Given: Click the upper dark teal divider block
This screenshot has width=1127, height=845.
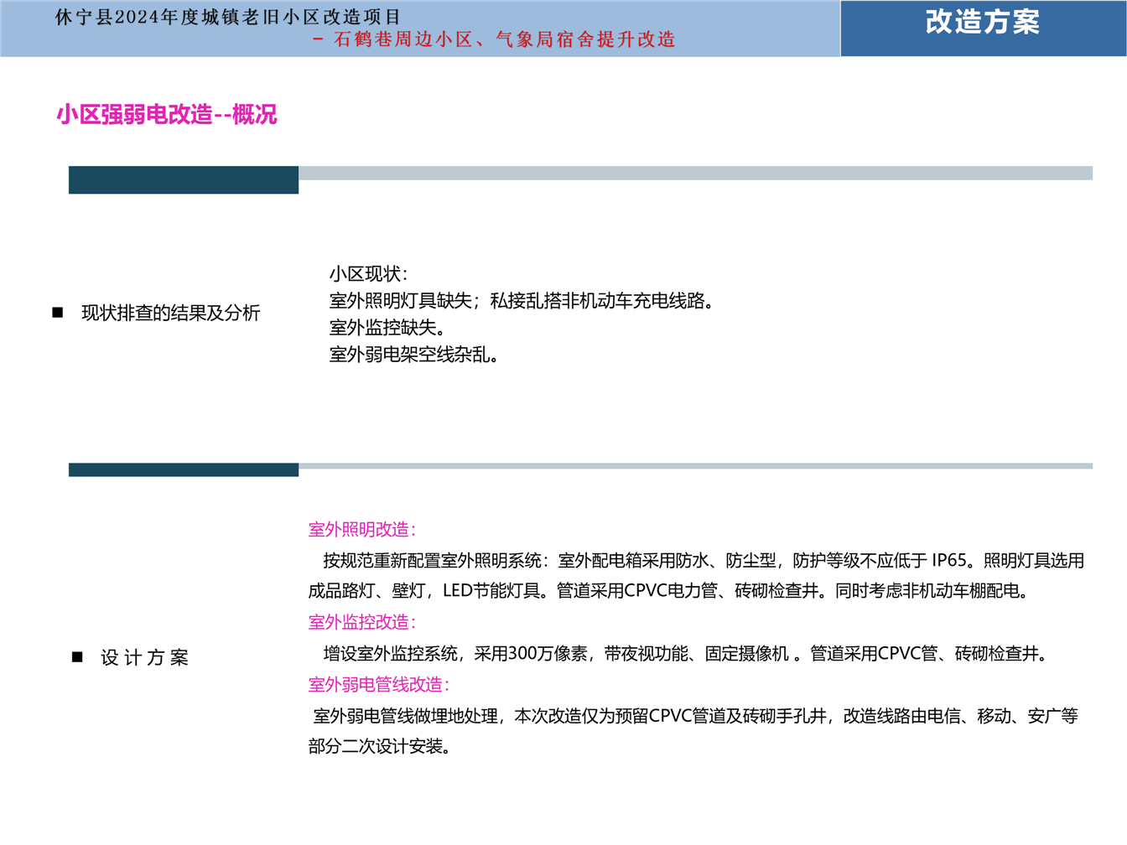Looking at the screenshot, I should [x=184, y=180].
